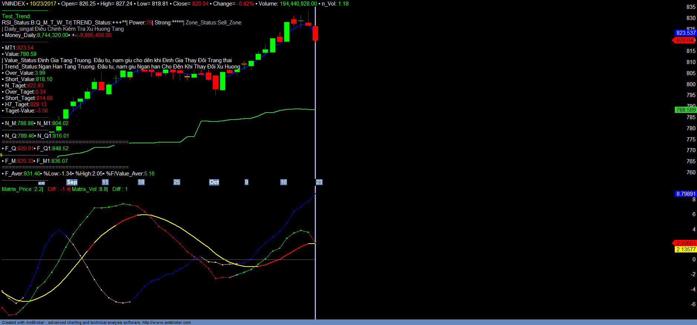Select the Oct label on the date axis
Image resolution: width=697 pixels, height=325 pixels.
[214, 182]
